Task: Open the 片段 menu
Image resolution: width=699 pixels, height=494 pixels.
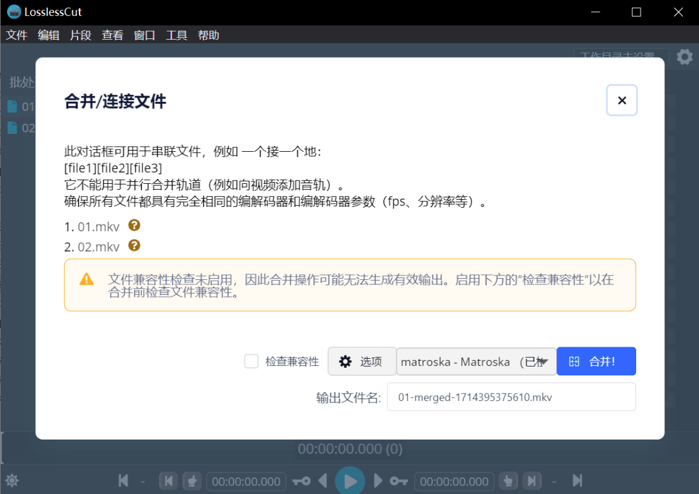Action: pos(81,35)
